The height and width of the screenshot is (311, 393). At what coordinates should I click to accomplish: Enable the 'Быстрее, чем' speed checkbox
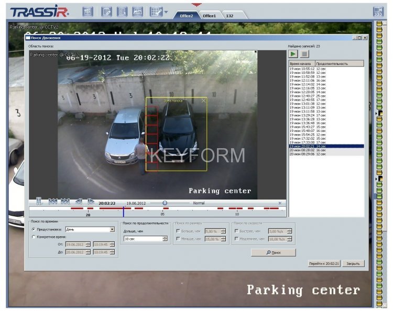236,231
